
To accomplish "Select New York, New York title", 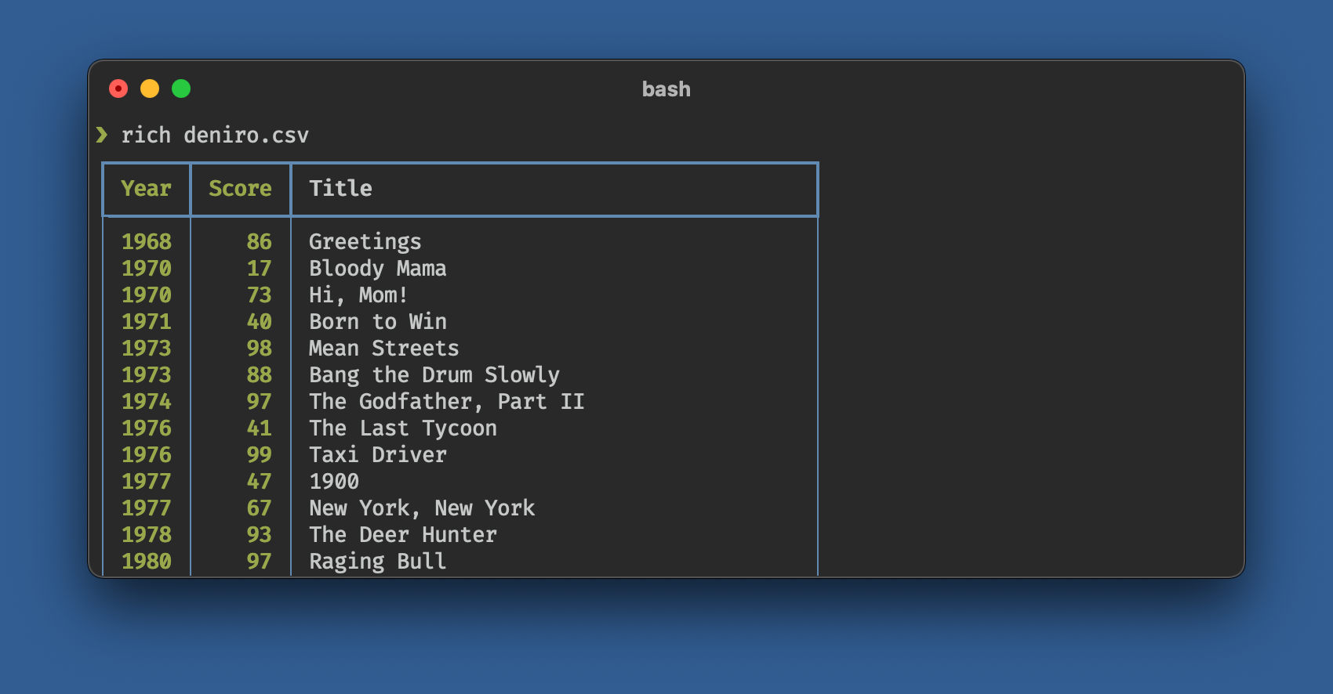I will (422, 508).
